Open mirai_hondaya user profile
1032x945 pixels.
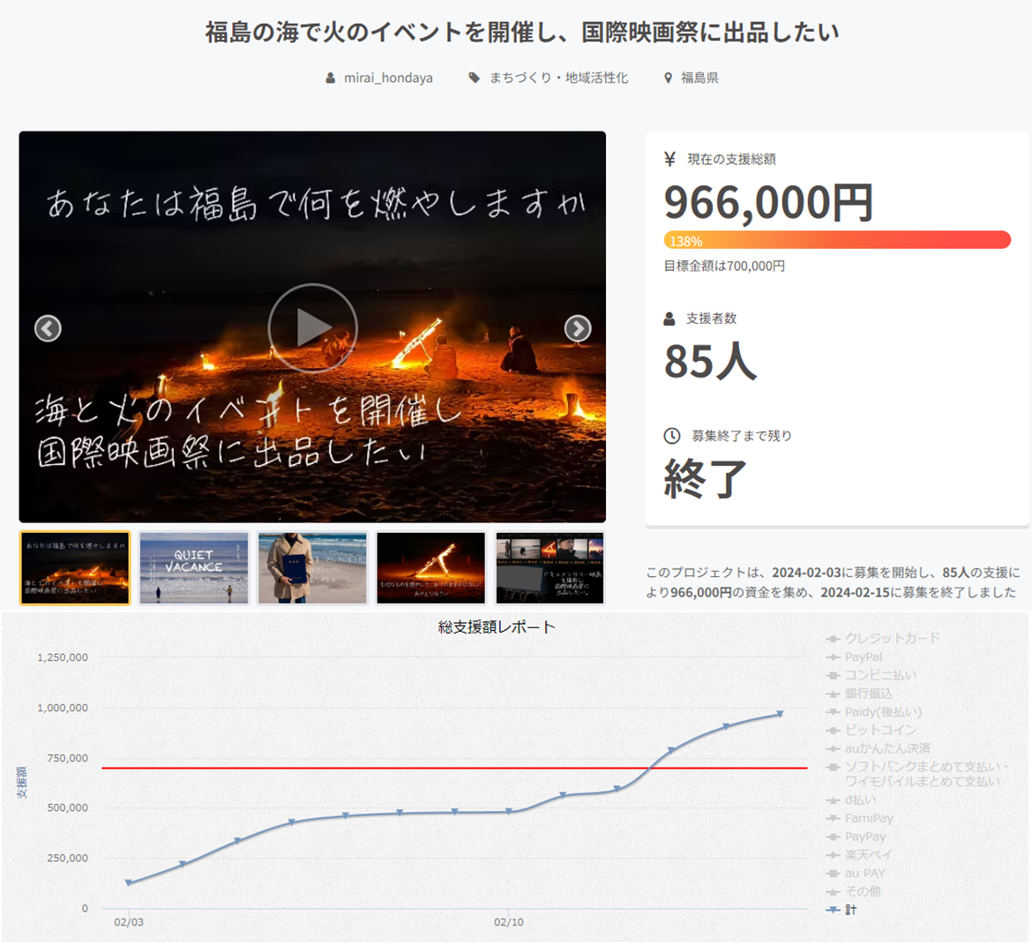tap(387, 78)
